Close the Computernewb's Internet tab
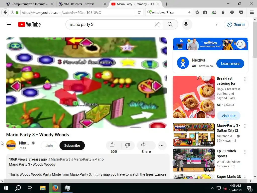Image resolution: width=257 pixels, height=193 pixels. (x=52, y=4)
